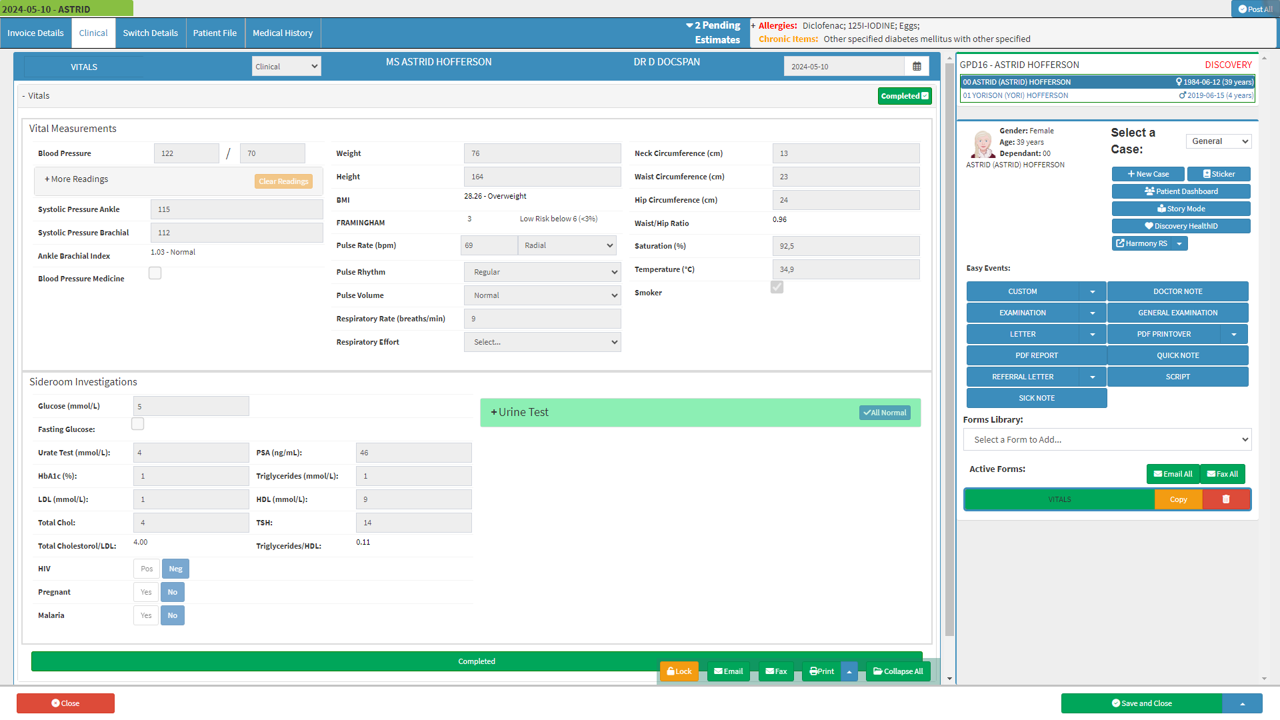Click the Clear Readings button

point(283,181)
